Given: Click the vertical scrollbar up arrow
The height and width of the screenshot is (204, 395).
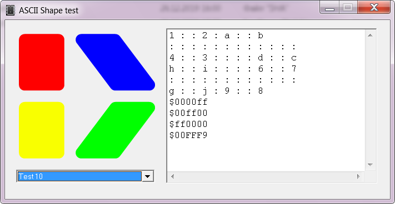Looking at the screenshot, I should coord(370,35).
